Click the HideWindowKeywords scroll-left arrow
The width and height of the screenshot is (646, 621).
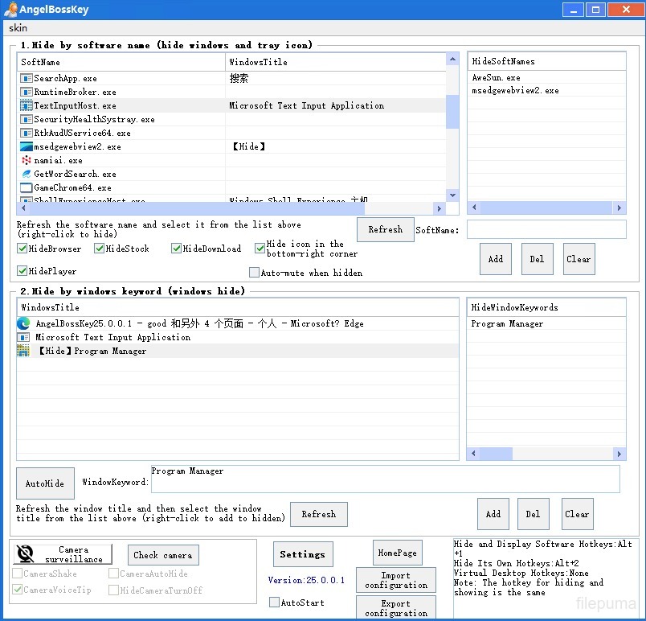(x=473, y=454)
